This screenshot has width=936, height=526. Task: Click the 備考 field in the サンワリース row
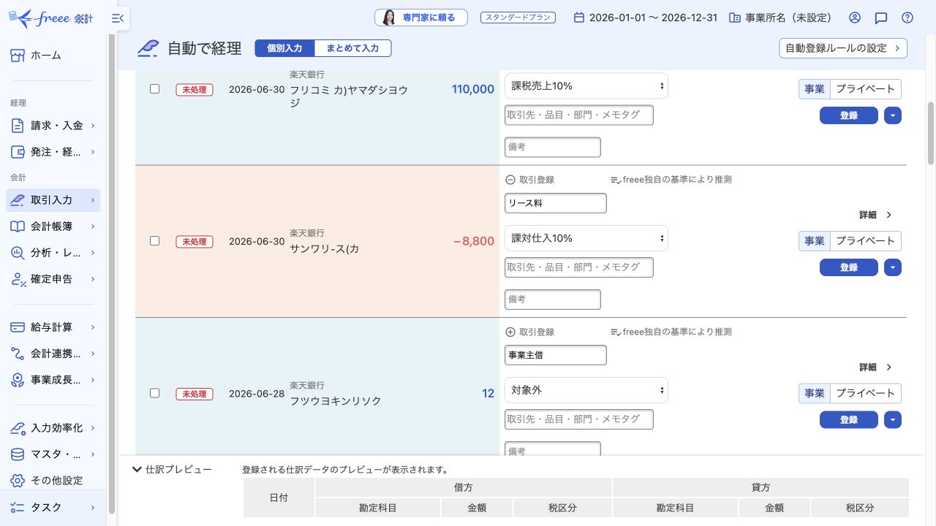[553, 300]
